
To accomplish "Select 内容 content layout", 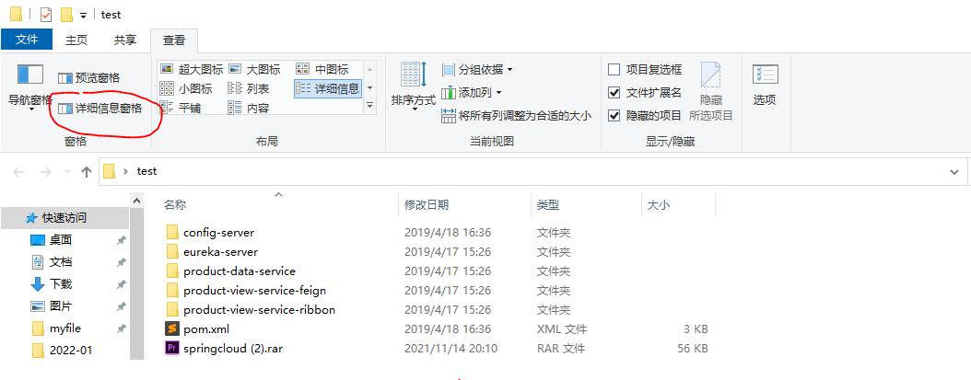I will 249,108.
